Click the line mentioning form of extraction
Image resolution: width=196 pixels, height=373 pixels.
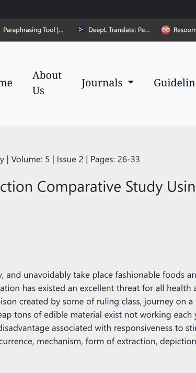98,342
